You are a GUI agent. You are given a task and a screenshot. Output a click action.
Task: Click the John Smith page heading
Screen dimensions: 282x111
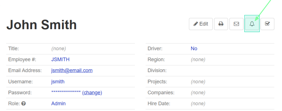[42, 25]
